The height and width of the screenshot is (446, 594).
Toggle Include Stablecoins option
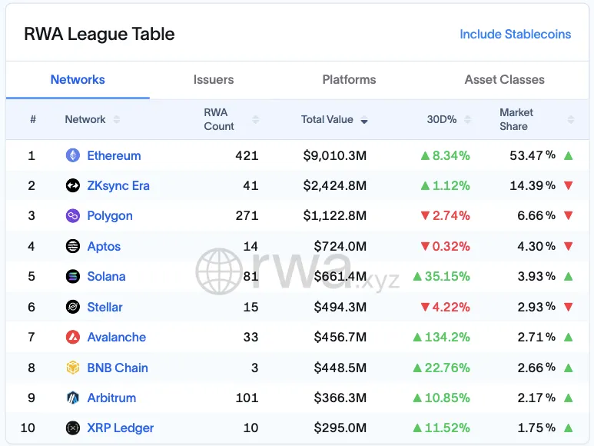[x=515, y=34]
